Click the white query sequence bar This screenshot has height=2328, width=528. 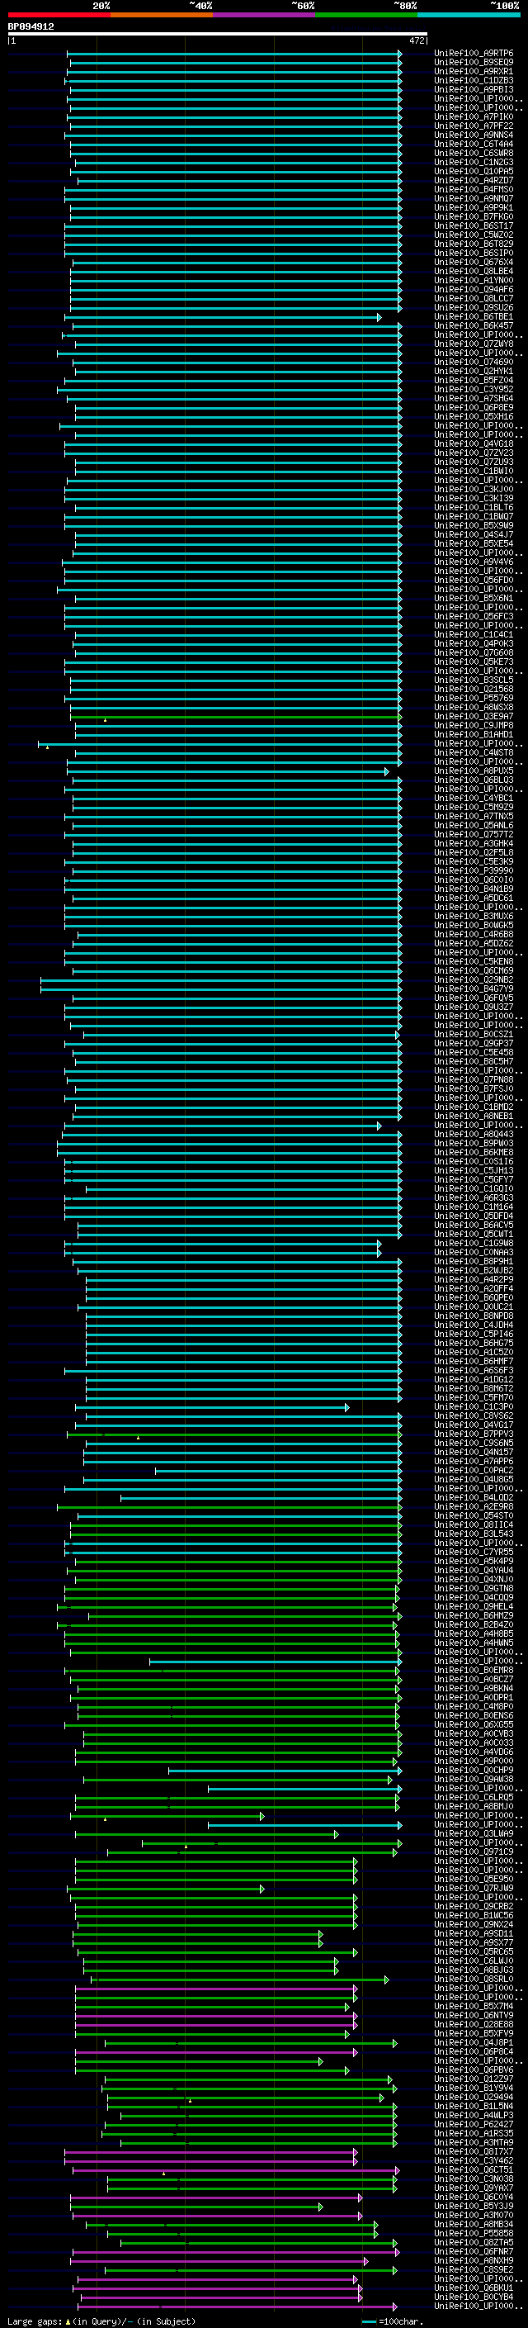218,35
